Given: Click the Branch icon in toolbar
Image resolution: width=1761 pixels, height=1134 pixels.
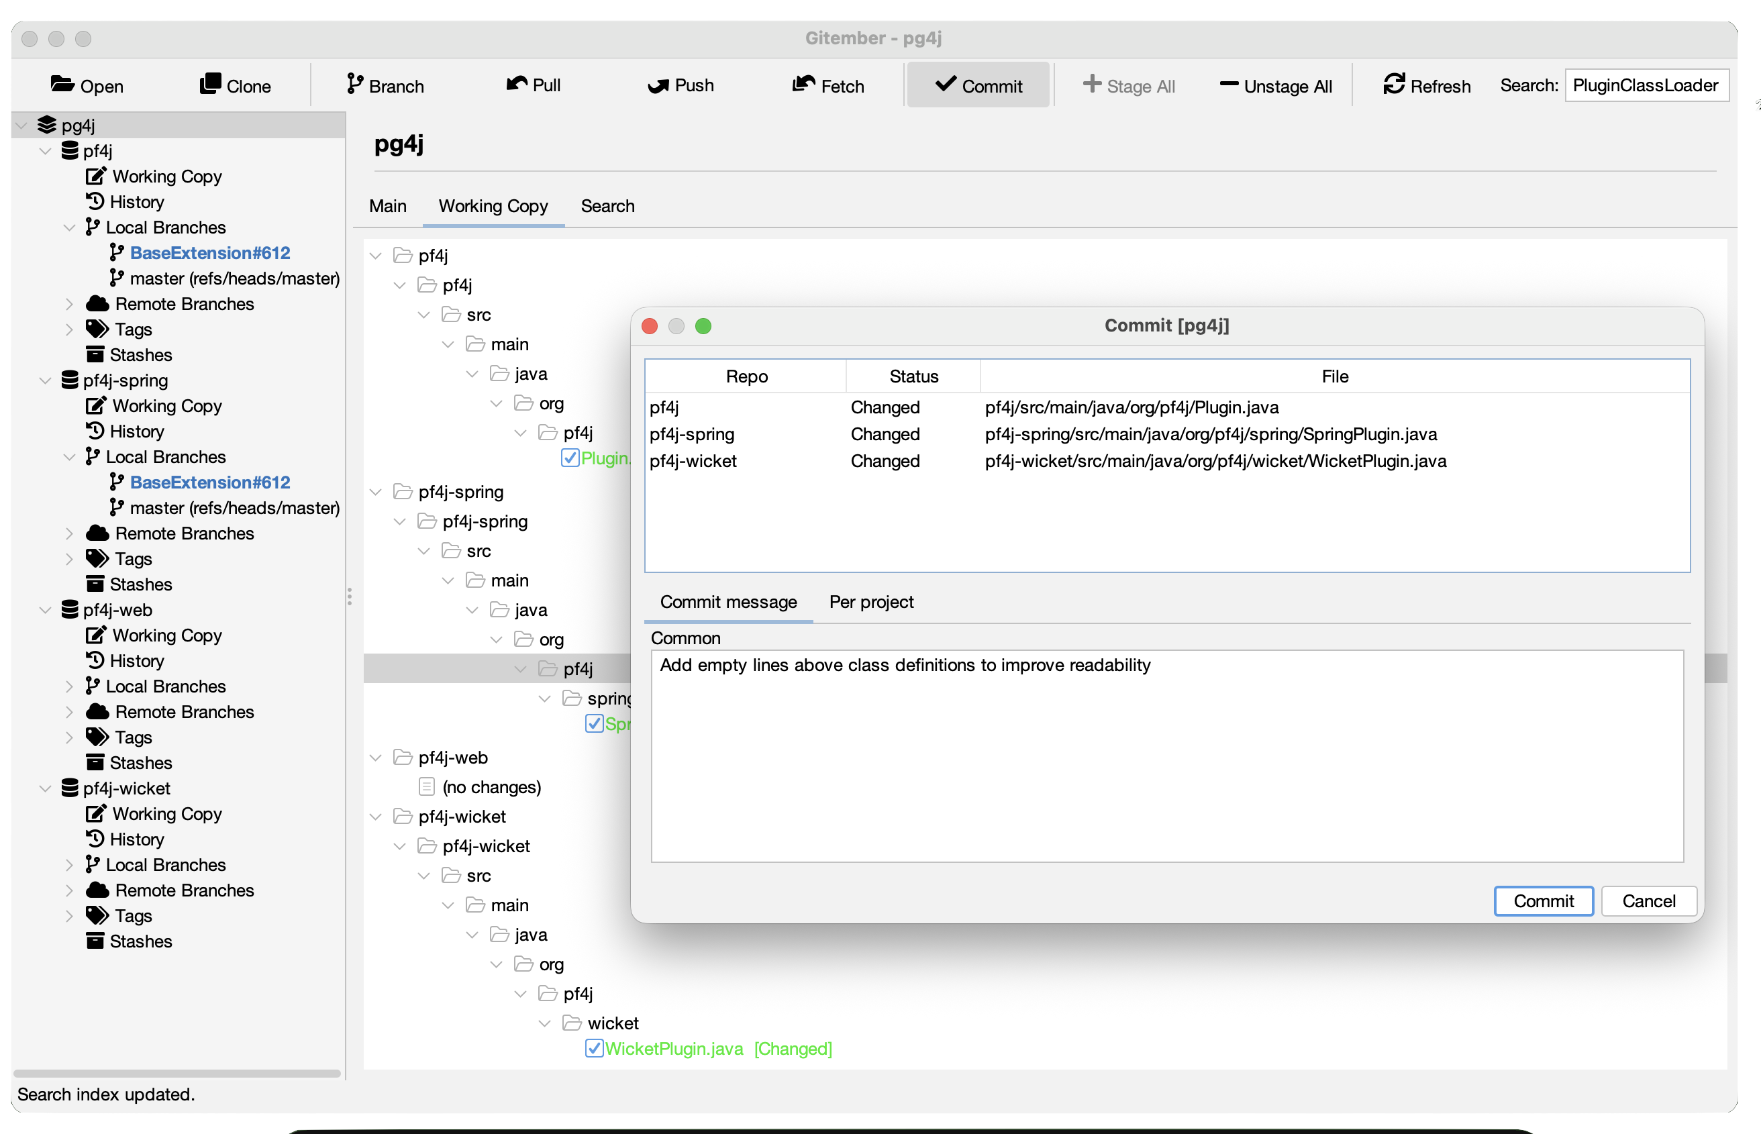Looking at the screenshot, I should 354,85.
